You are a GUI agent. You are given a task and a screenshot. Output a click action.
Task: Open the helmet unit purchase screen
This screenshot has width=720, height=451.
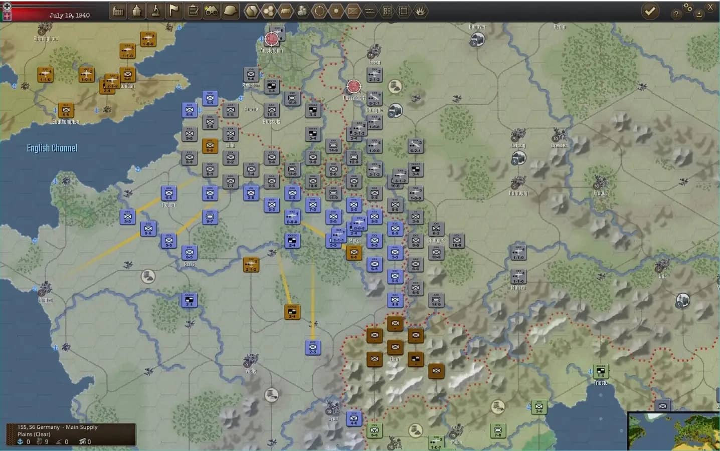(230, 10)
